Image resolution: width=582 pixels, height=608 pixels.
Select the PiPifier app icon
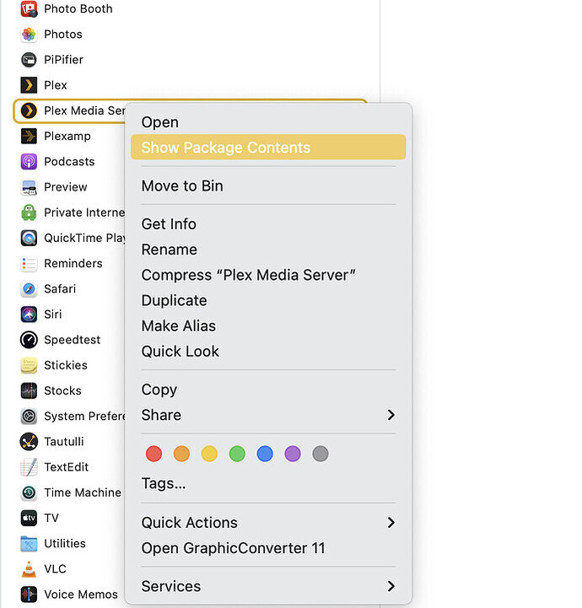click(x=29, y=60)
